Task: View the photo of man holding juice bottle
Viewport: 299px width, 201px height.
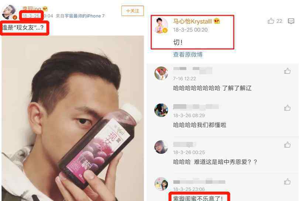Action: [x=73, y=118]
